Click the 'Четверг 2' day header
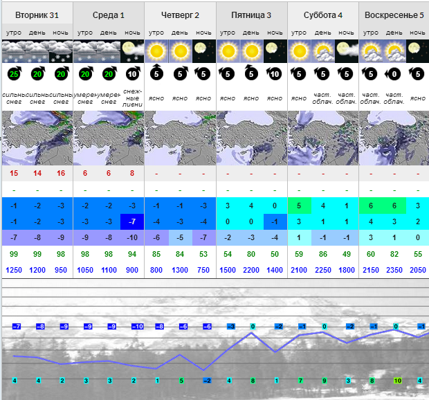The image size is (429, 400). click(180, 15)
